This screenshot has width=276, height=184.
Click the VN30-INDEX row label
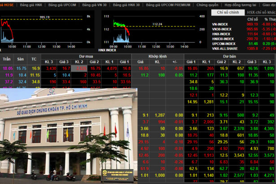(x=222, y=29)
